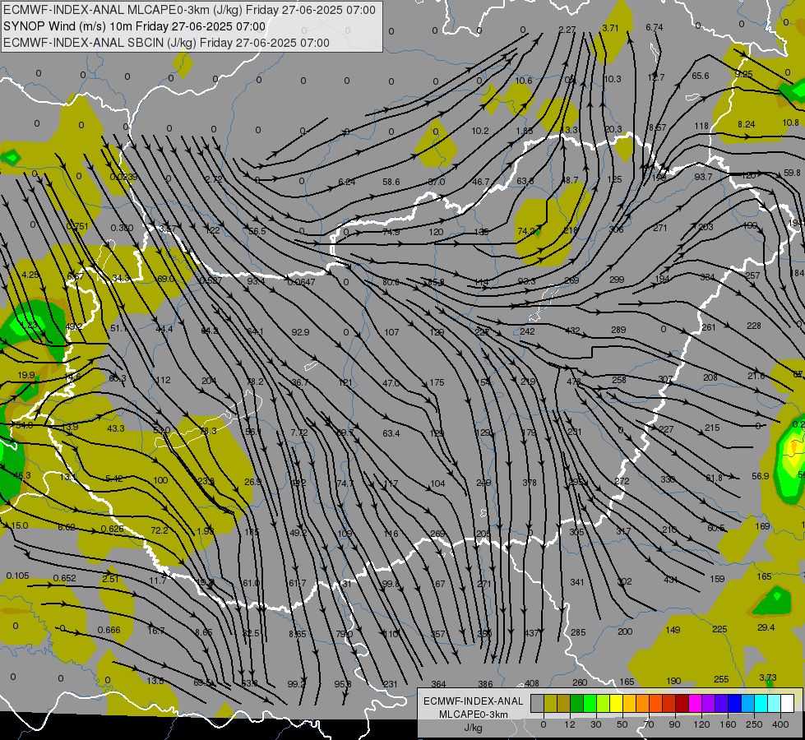Viewport: 805px width, 740px height.
Task: Click the legend tick label 250
Action: pos(754,724)
